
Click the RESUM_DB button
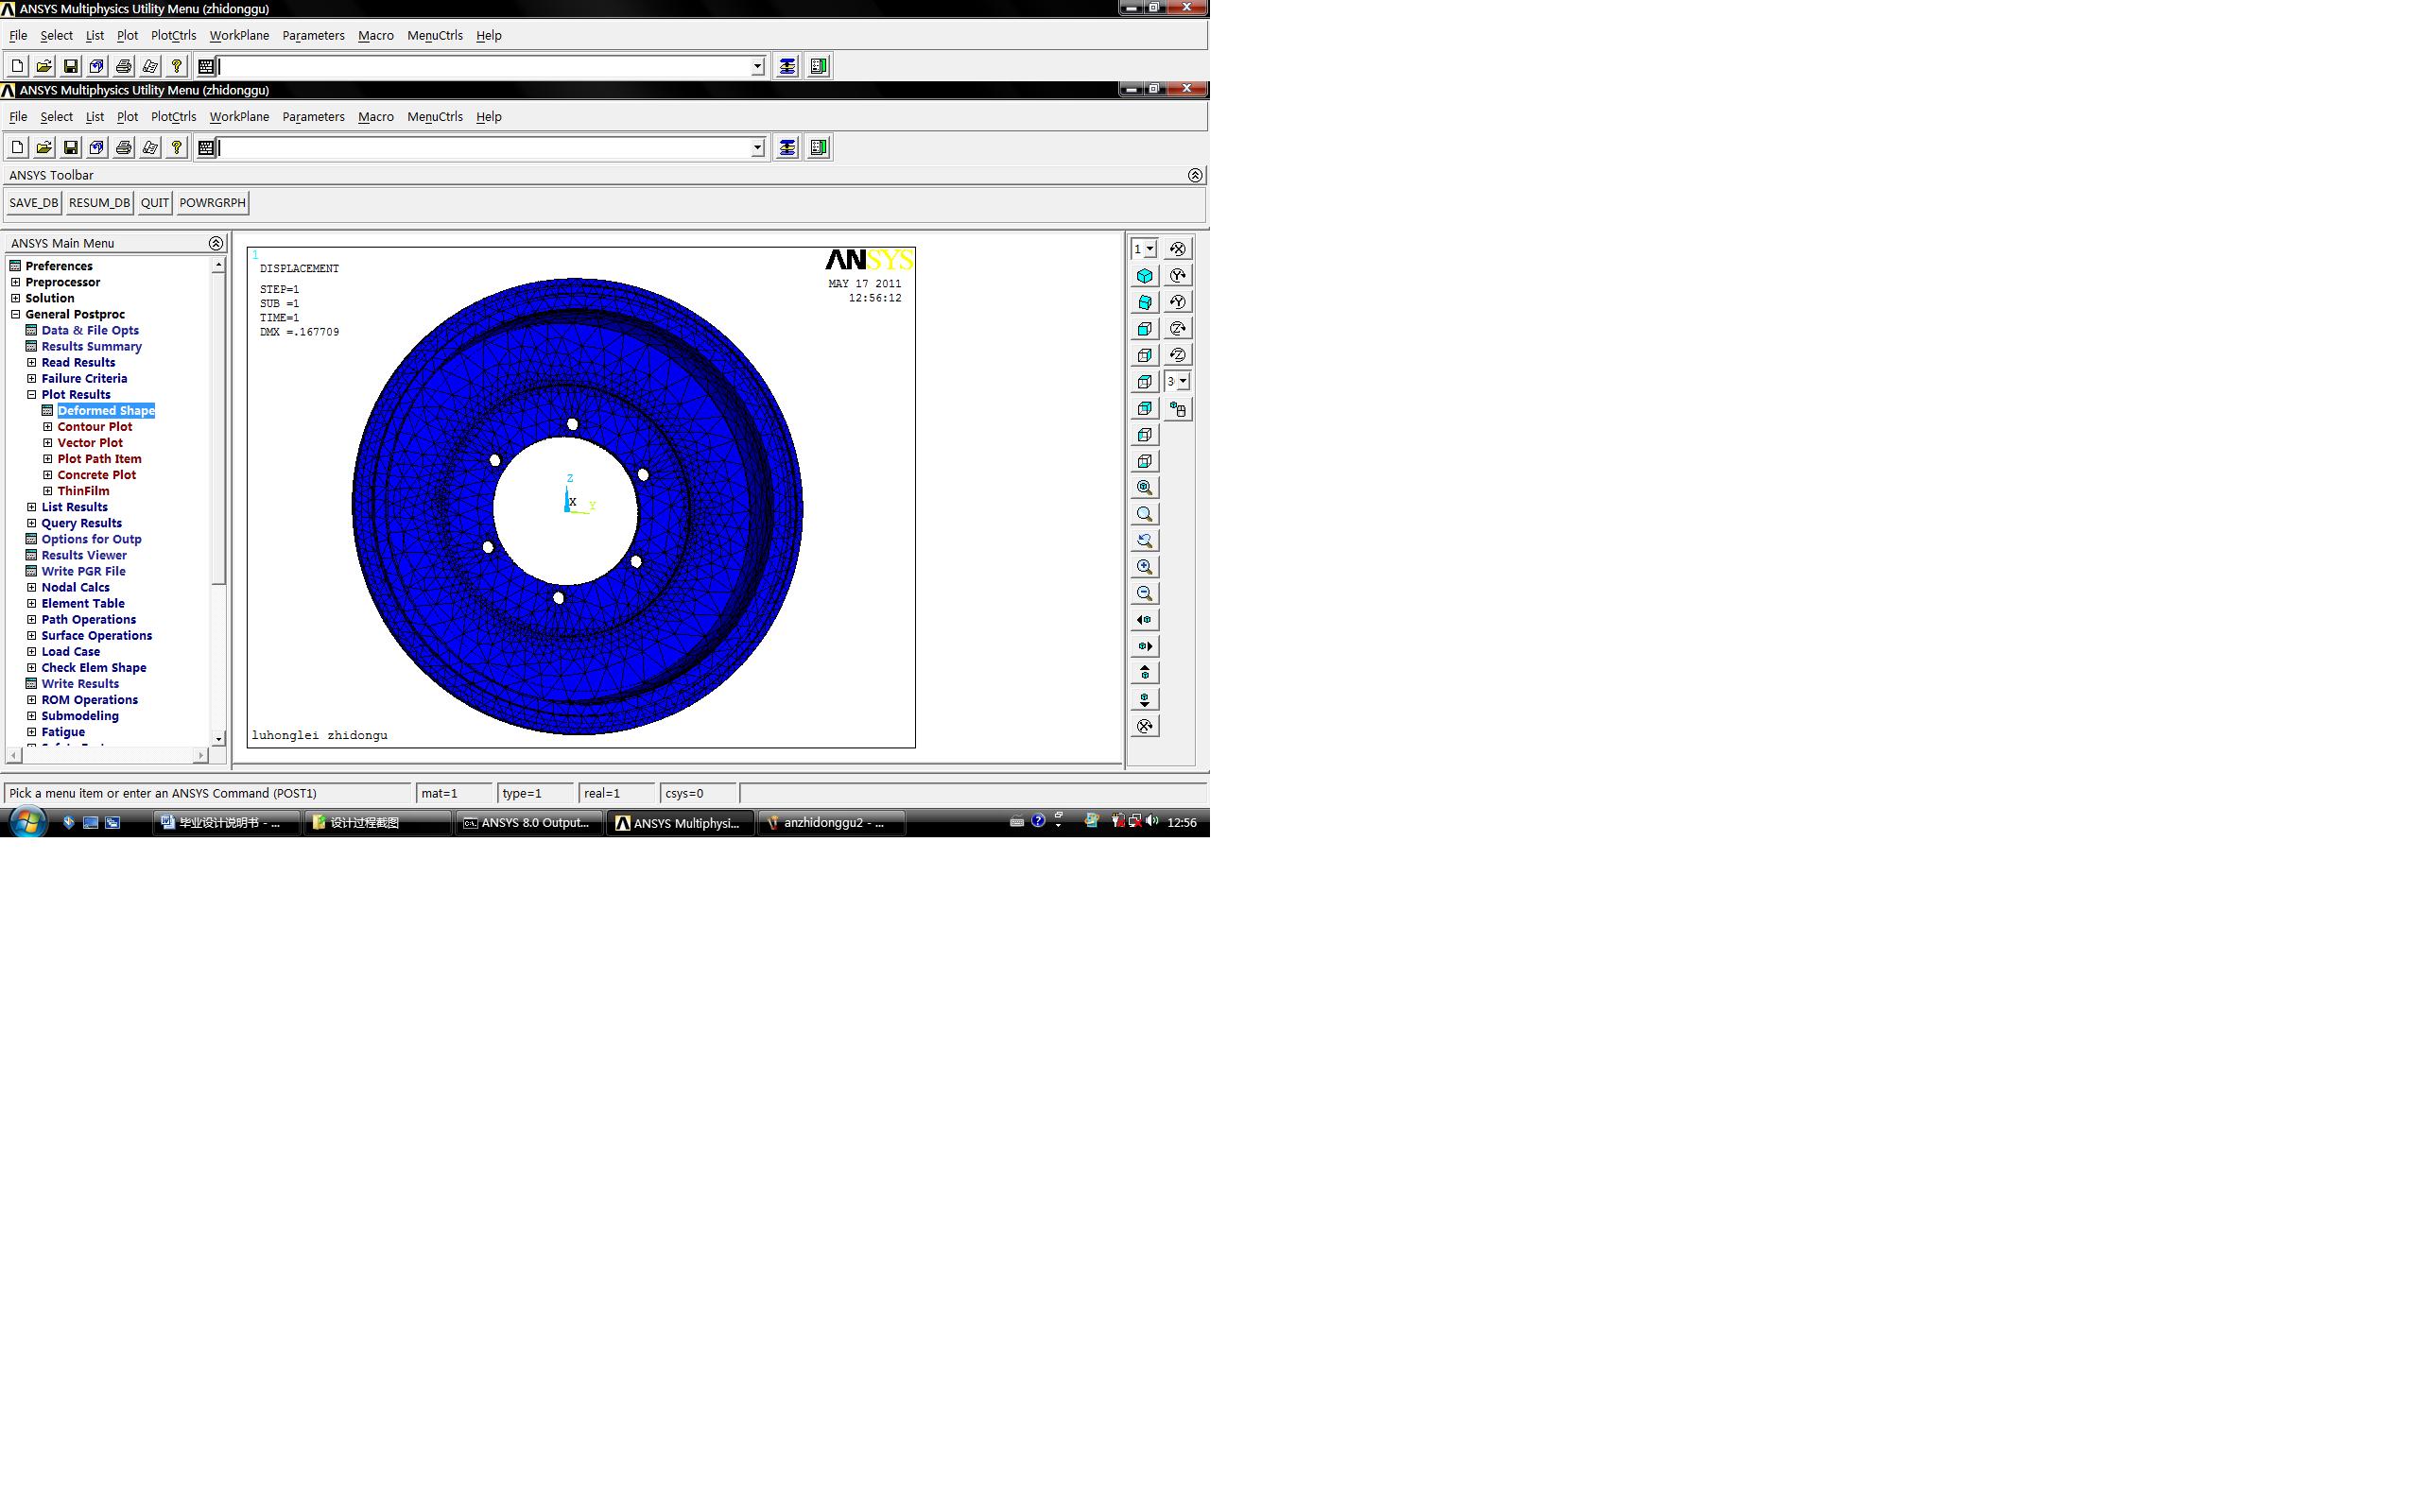tap(99, 203)
